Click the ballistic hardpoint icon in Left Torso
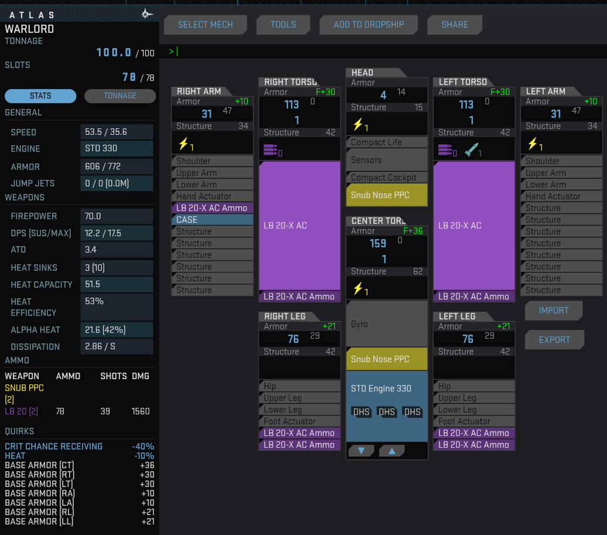This screenshot has height=535, width=607. tap(444, 151)
